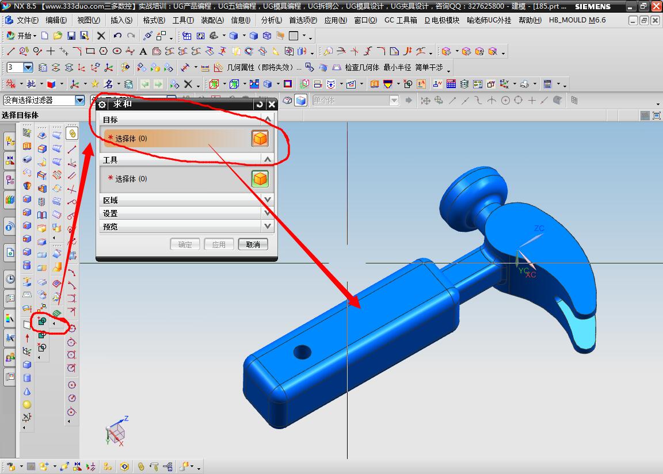Toggle the layer visibility stack icon
This screenshot has width=663, height=474.
[464, 84]
